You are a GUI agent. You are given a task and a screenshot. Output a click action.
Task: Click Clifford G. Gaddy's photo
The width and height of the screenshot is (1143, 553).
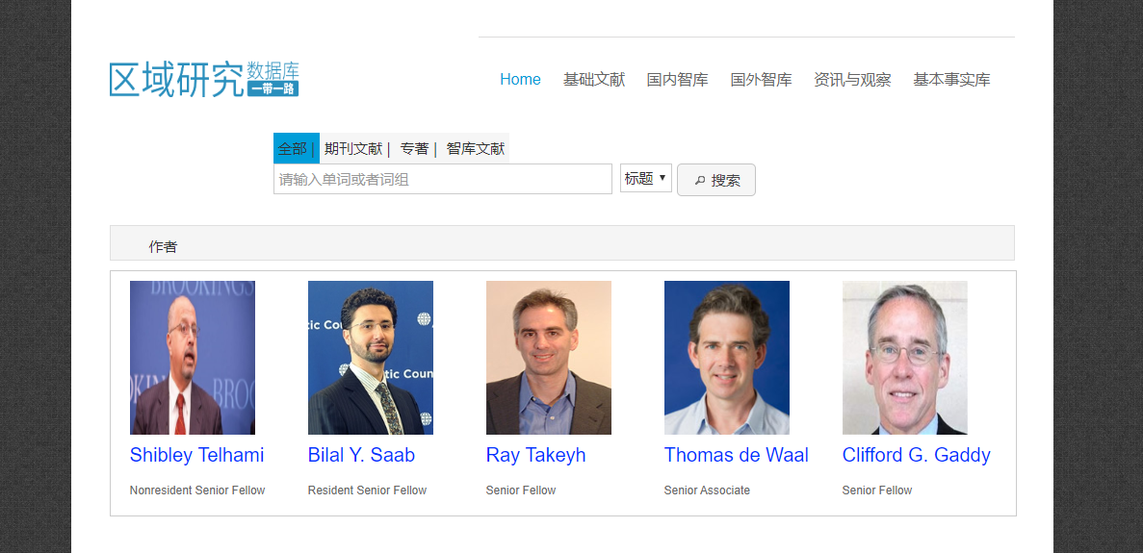[x=905, y=358]
